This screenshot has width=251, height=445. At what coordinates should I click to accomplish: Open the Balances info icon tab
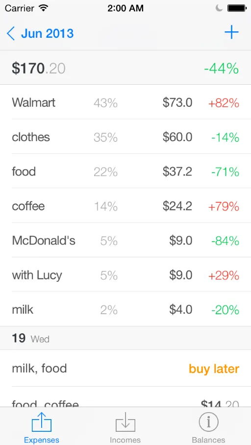[208, 422]
